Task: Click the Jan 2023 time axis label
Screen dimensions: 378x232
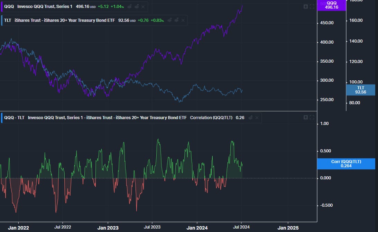Action: coord(108,227)
